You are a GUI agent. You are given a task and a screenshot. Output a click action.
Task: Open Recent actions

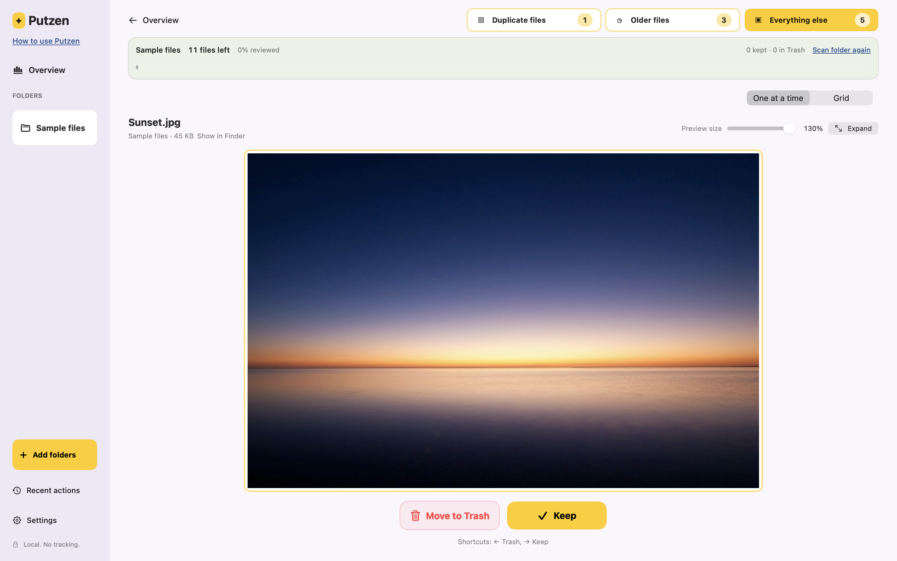(x=46, y=491)
